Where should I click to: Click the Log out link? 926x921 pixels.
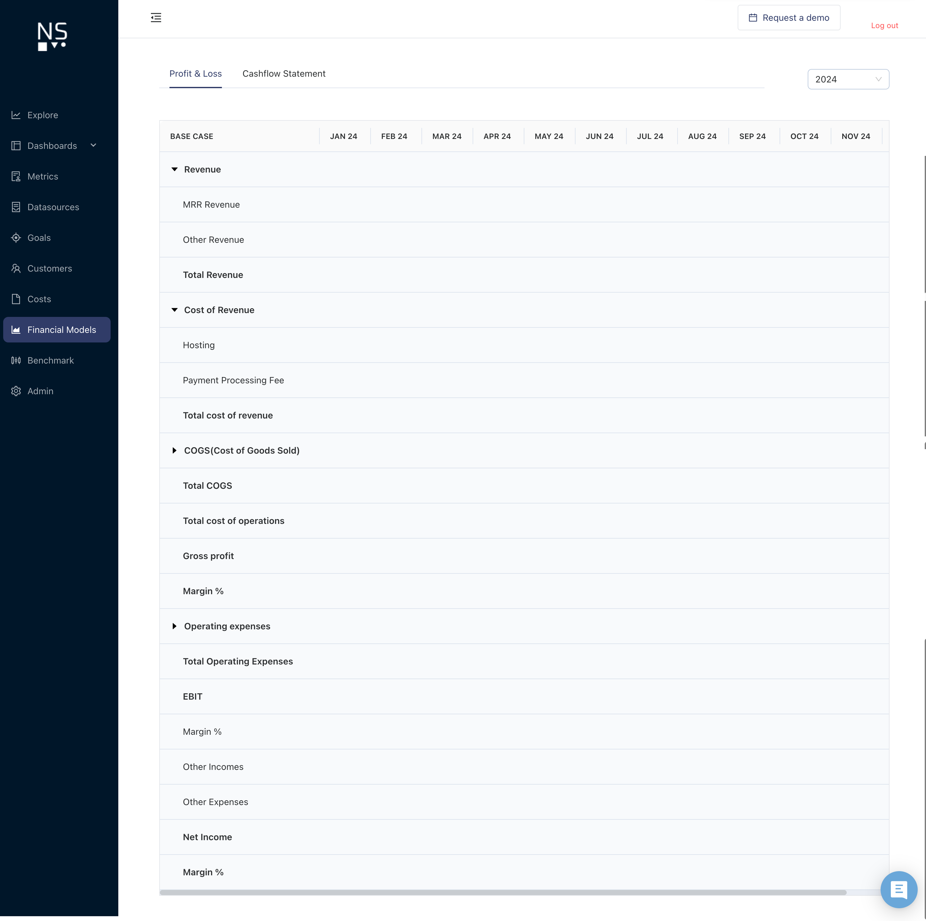point(884,25)
